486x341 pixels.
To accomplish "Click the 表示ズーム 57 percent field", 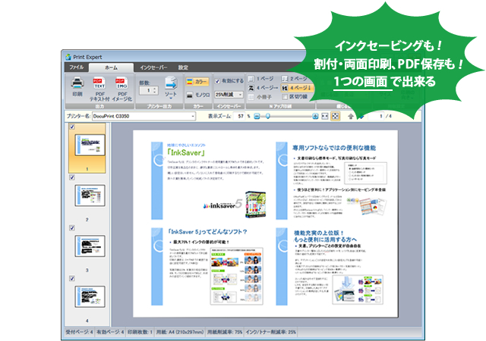I will click(x=238, y=117).
